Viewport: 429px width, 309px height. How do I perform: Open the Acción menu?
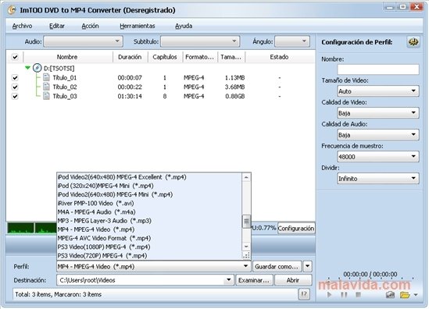91,26
